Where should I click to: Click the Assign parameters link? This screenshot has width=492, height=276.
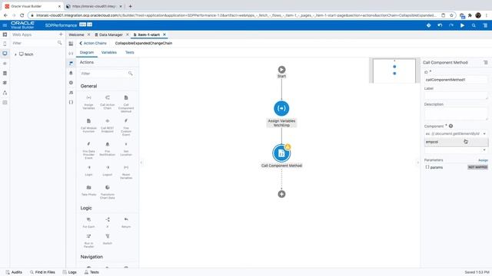(483, 160)
